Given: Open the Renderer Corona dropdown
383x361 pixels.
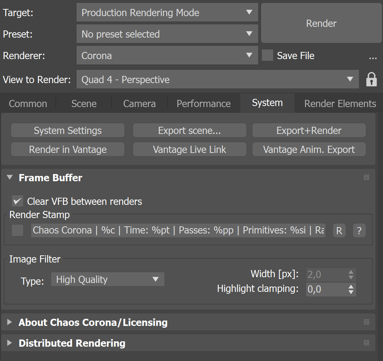Looking at the screenshot, I should (167, 56).
